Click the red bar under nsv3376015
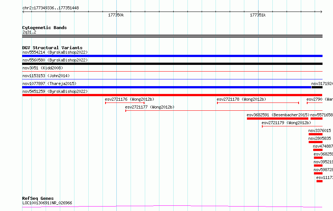This screenshot has height=211, width=333. pyautogui.click(x=315, y=134)
